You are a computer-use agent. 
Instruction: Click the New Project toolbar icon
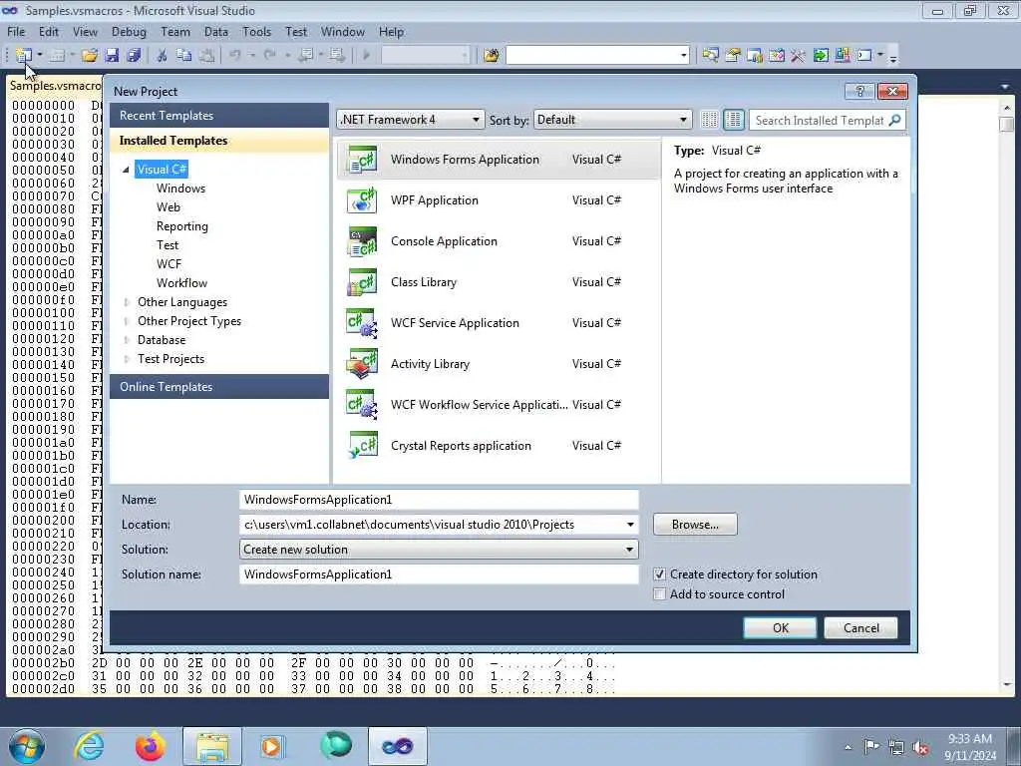[24, 56]
